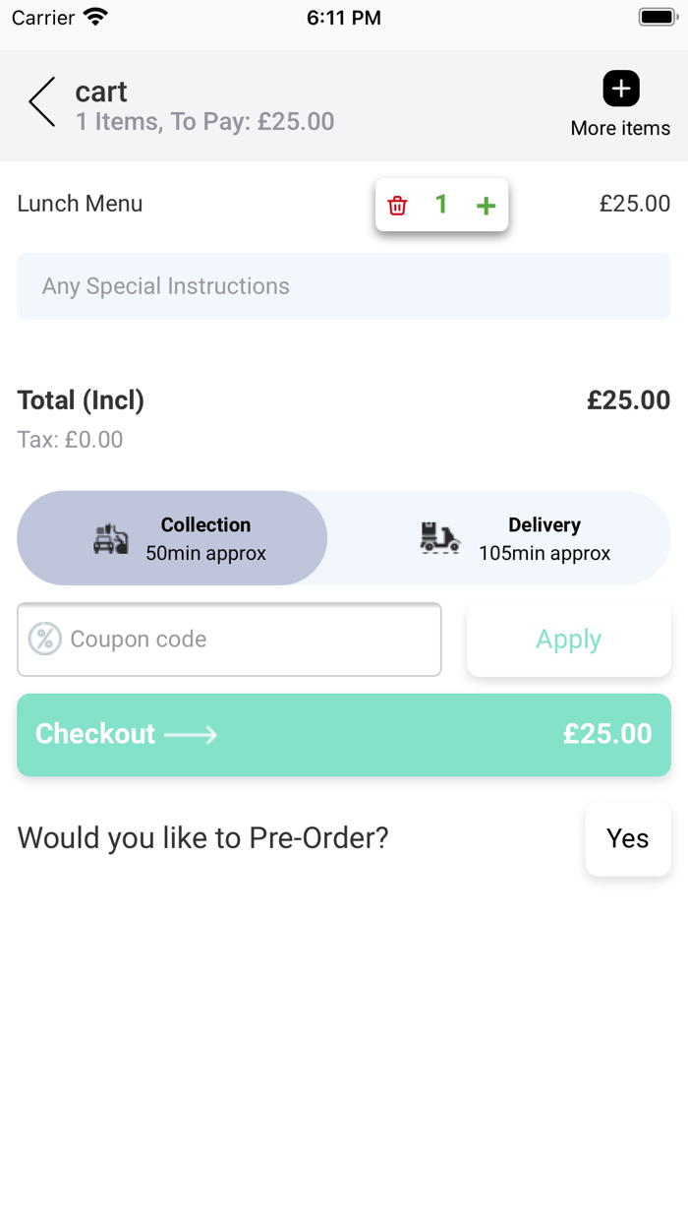Tap the red trash icon to remove item
The height and width of the screenshot is (1224, 688).
[x=397, y=205]
